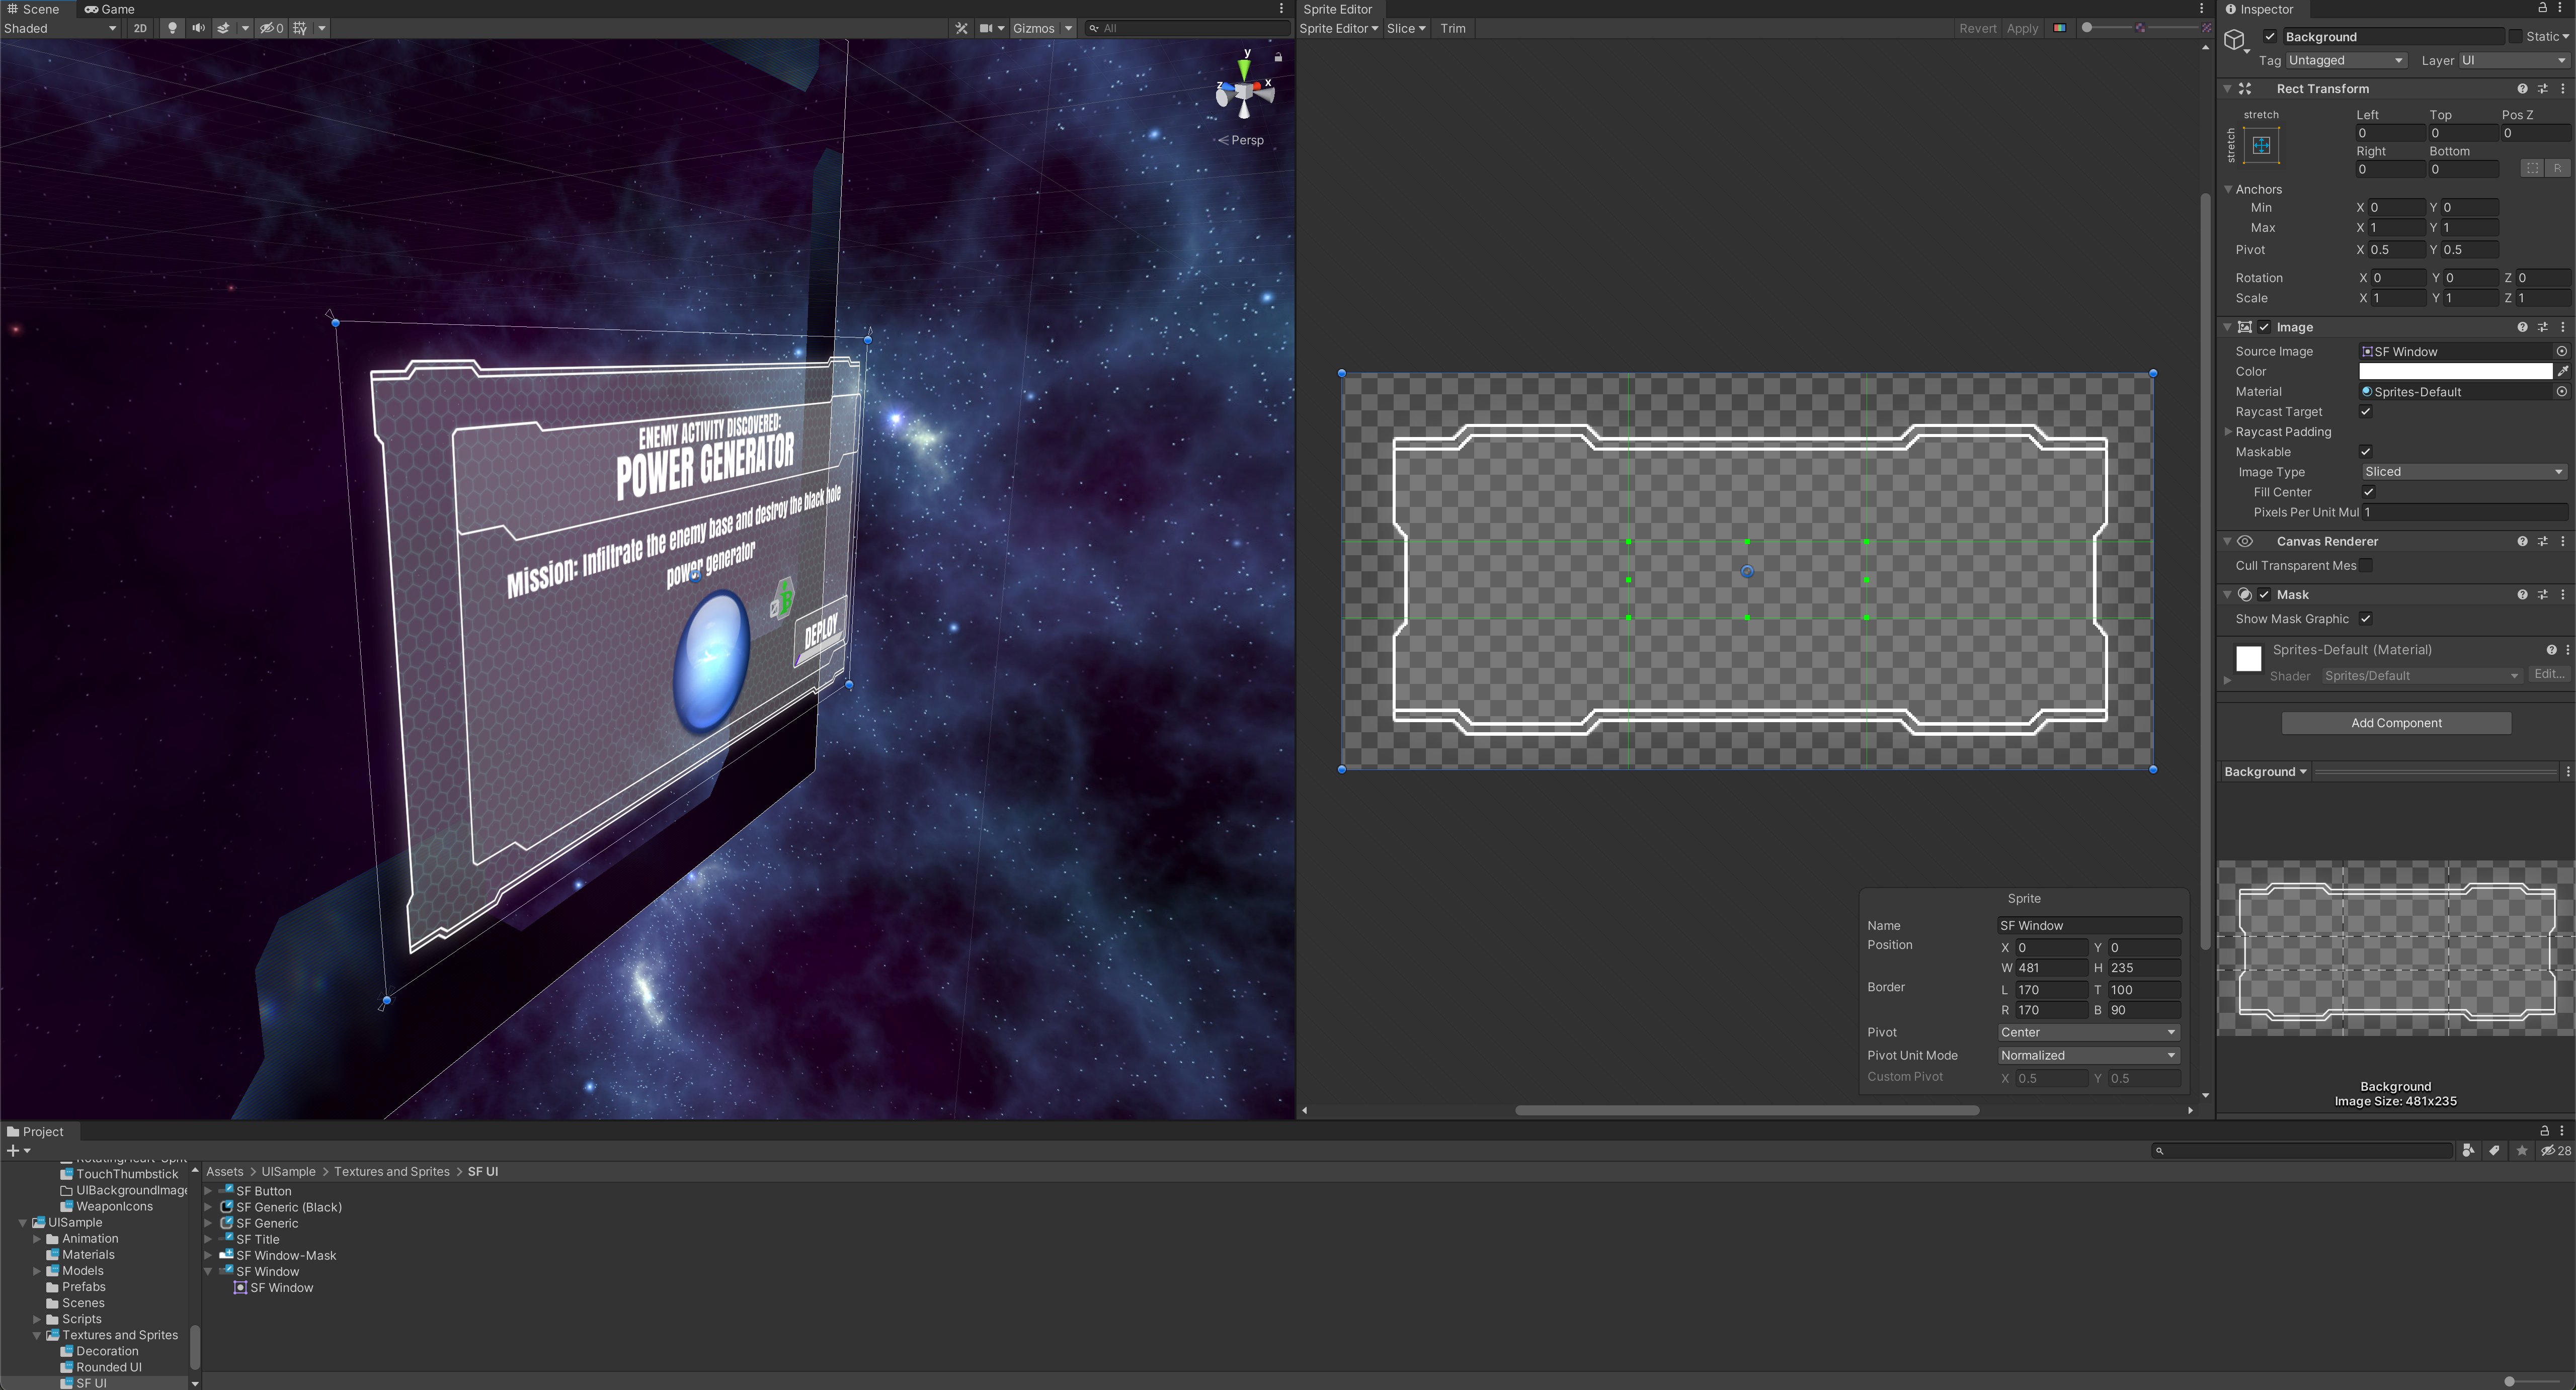Open the Shaded draw mode dropdown

pyautogui.click(x=60, y=28)
